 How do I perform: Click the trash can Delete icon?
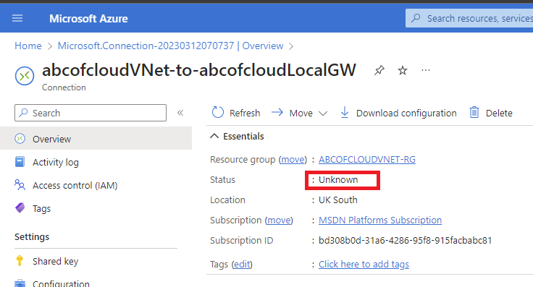click(x=474, y=112)
